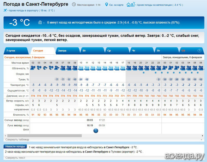The width and height of the screenshot is (207, 162).
Task: Click the Завтра, понедельник, 6 февраля heading
Action: tap(182, 57)
